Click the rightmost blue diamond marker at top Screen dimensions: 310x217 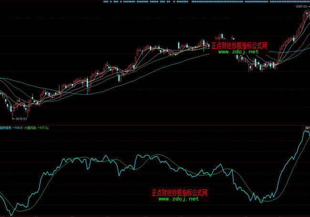[308, 2]
